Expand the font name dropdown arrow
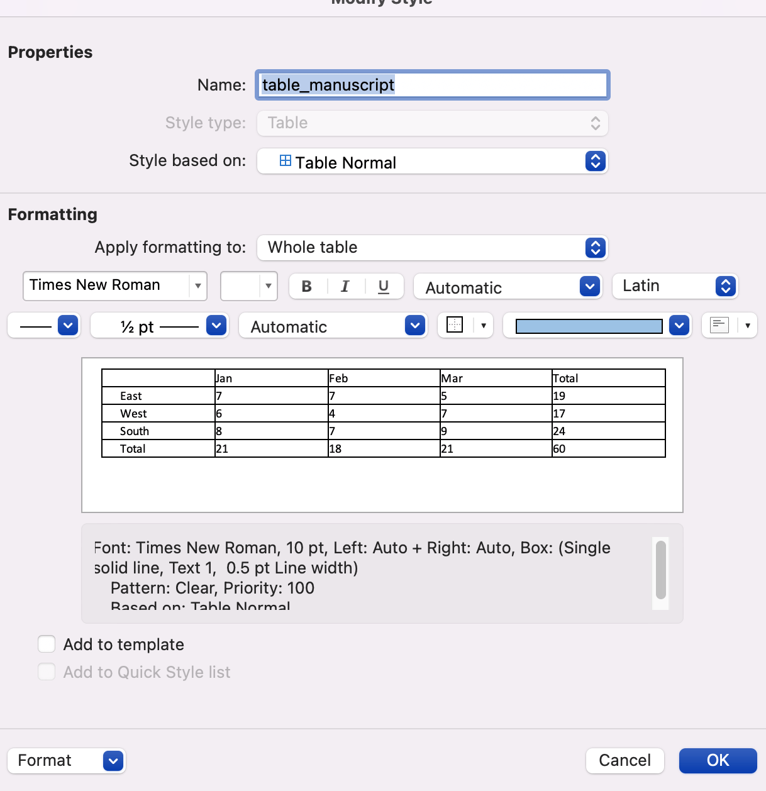 tap(198, 286)
